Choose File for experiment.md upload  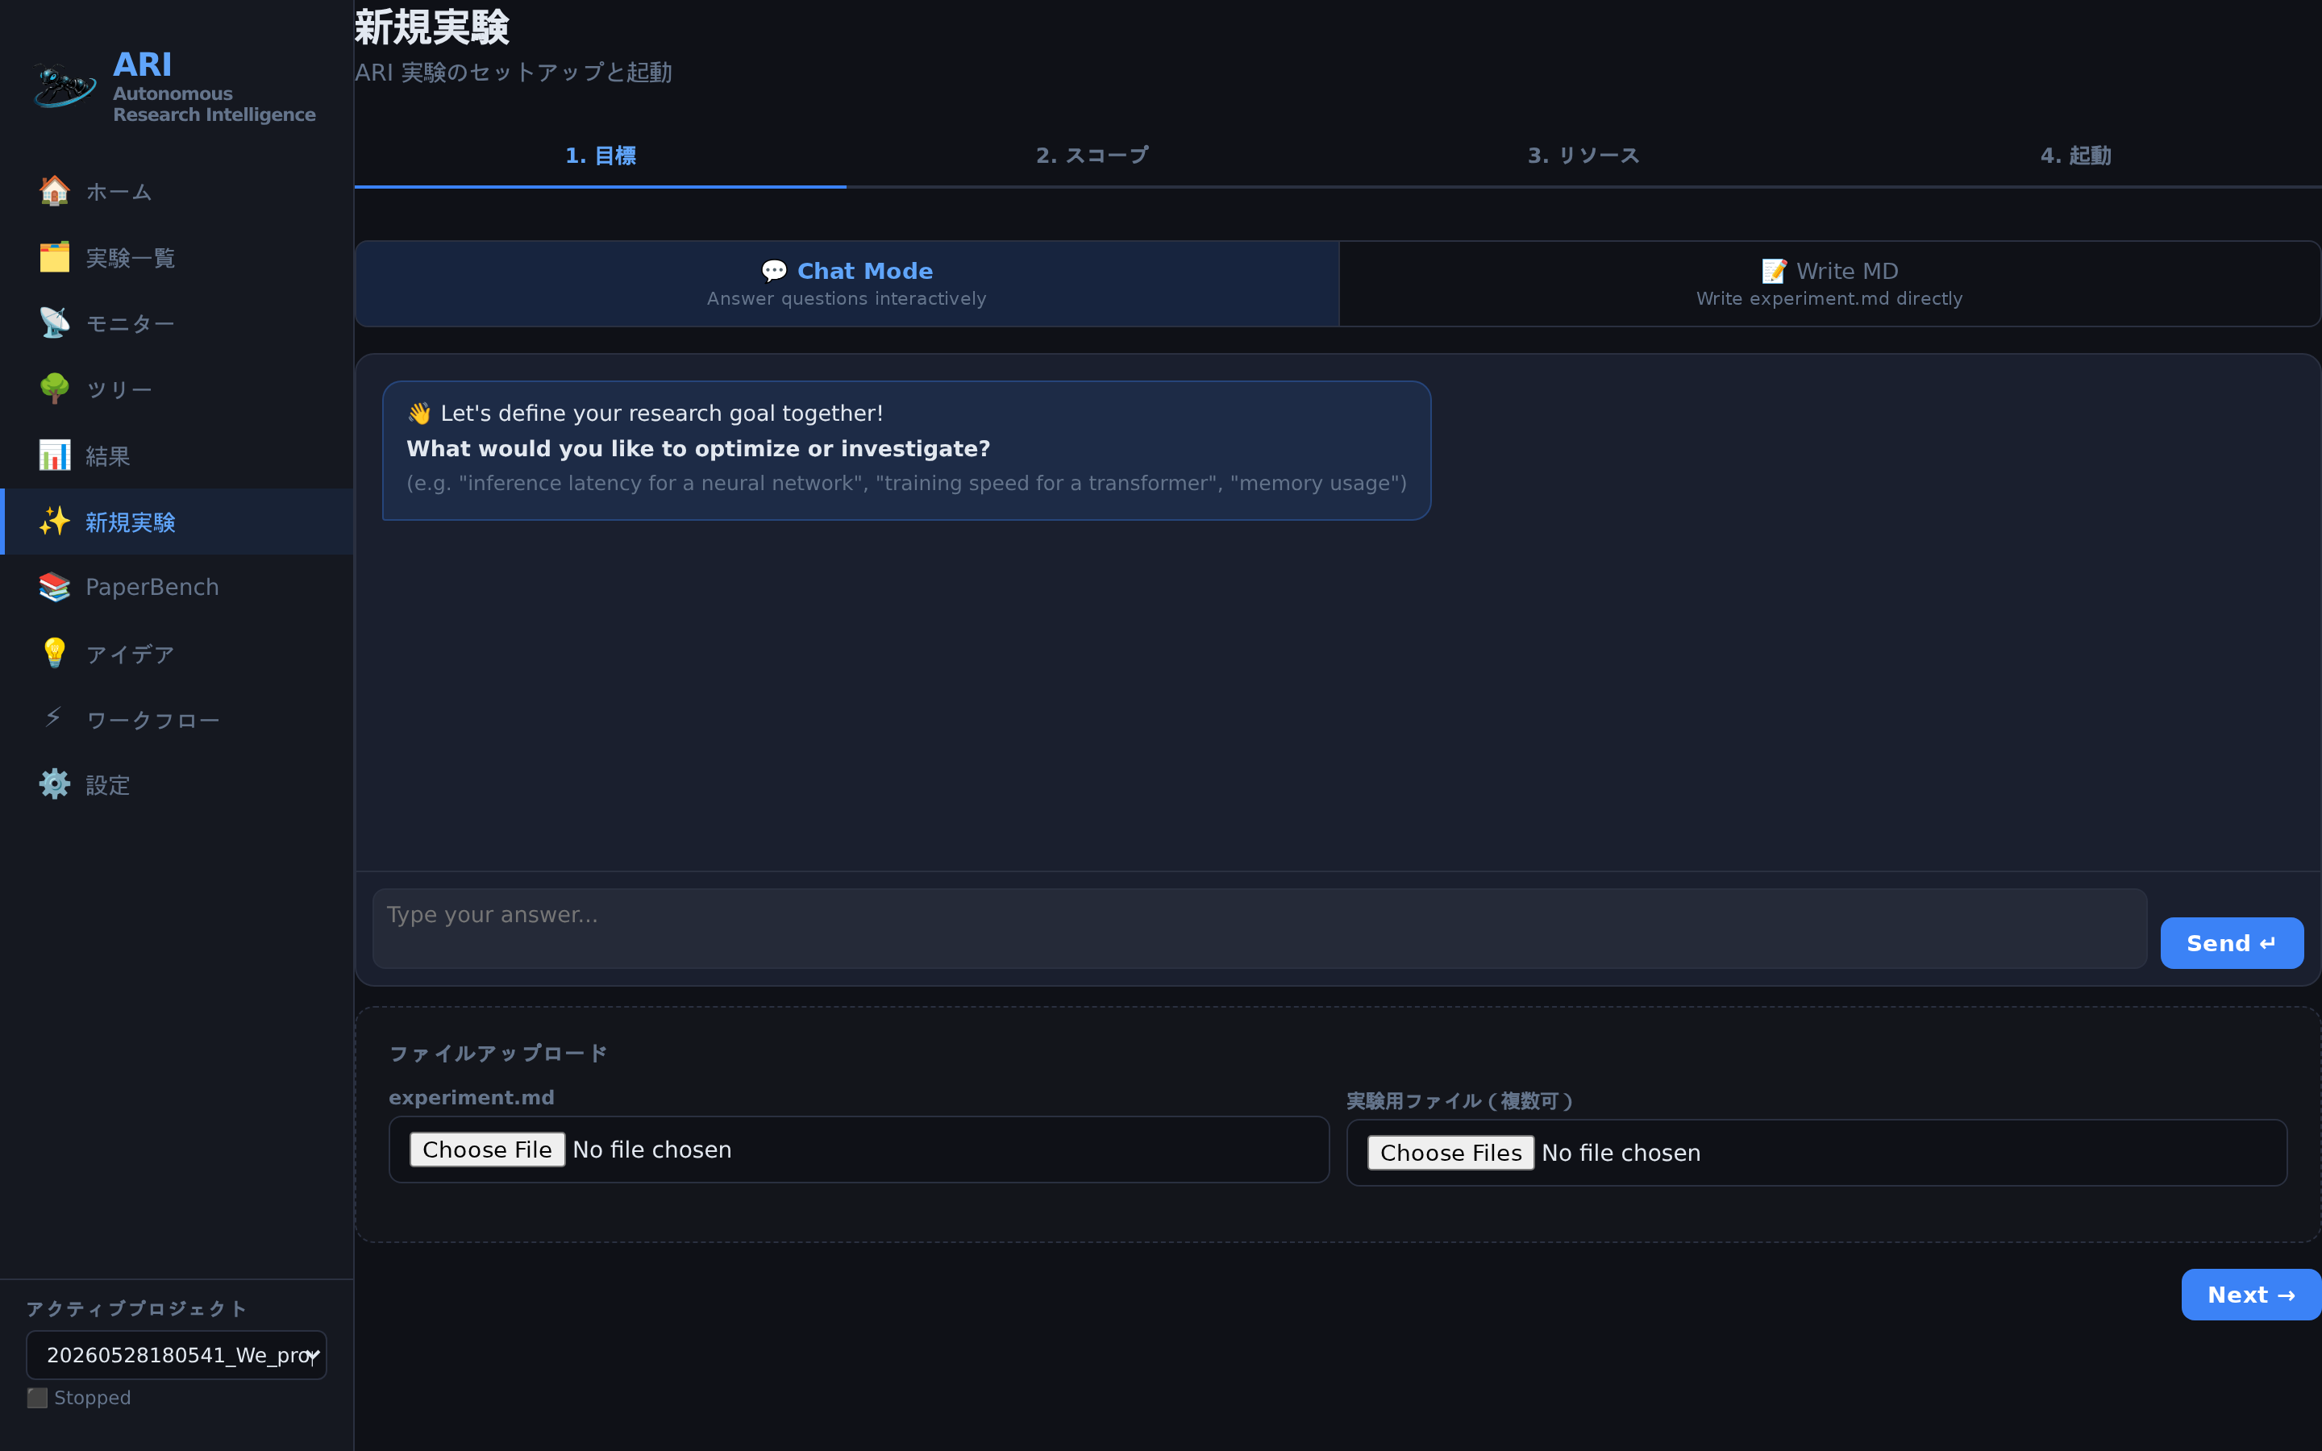coord(488,1150)
